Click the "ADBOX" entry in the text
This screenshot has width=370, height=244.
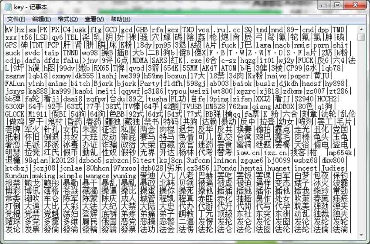284,107
